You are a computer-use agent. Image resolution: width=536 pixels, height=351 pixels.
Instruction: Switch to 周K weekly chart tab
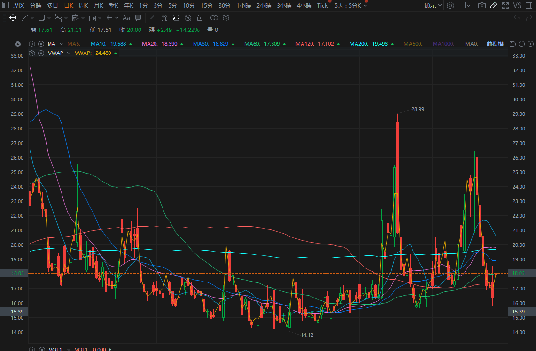[x=84, y=6]
